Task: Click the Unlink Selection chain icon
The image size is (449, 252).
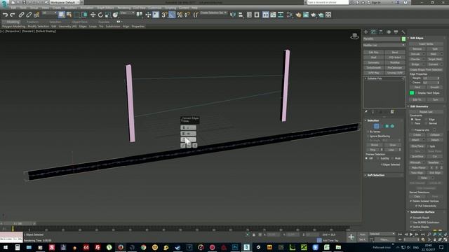Action: click(x=29, y=15)
